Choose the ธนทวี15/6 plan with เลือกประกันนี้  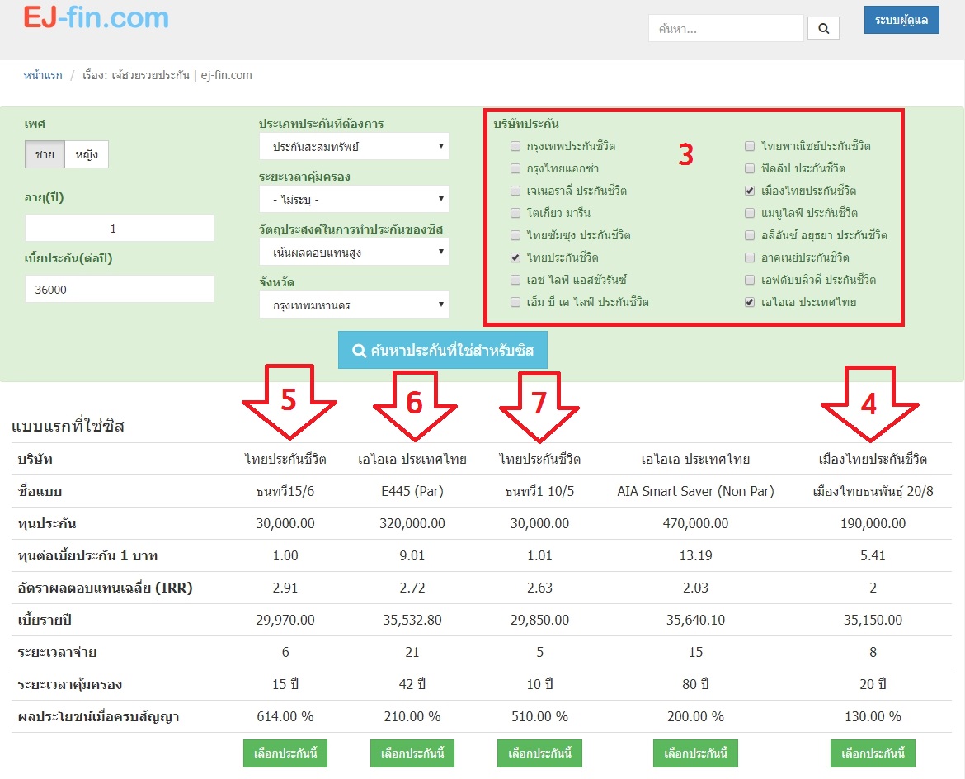(x=285, y=753)
